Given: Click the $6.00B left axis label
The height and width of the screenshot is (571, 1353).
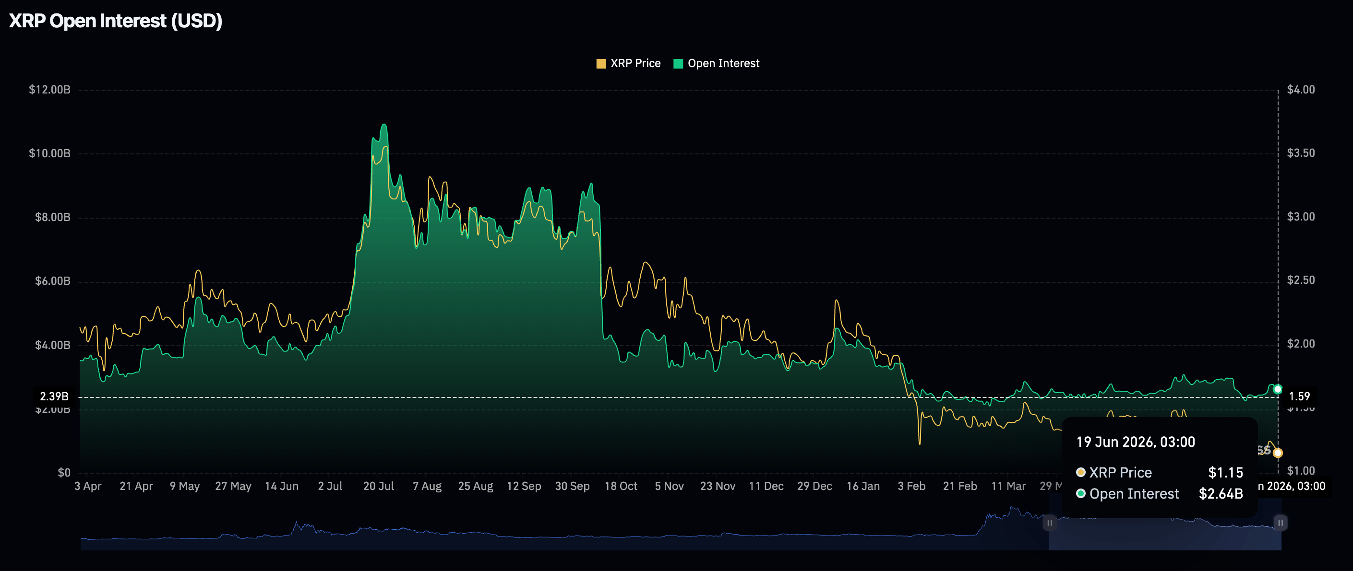Looking at the screenshot, I should [x=52, y=281].
